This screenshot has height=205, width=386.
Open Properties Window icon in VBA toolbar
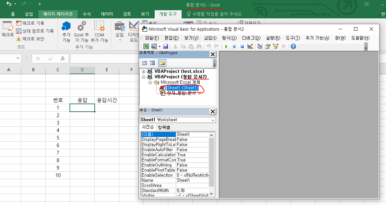[267, 46]
